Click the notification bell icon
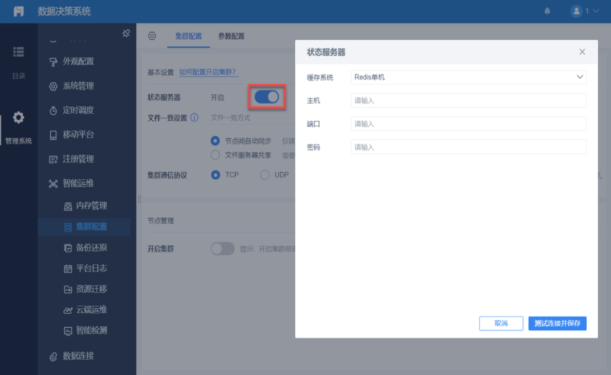The image size is (611, 375). (x=547, y=11)
